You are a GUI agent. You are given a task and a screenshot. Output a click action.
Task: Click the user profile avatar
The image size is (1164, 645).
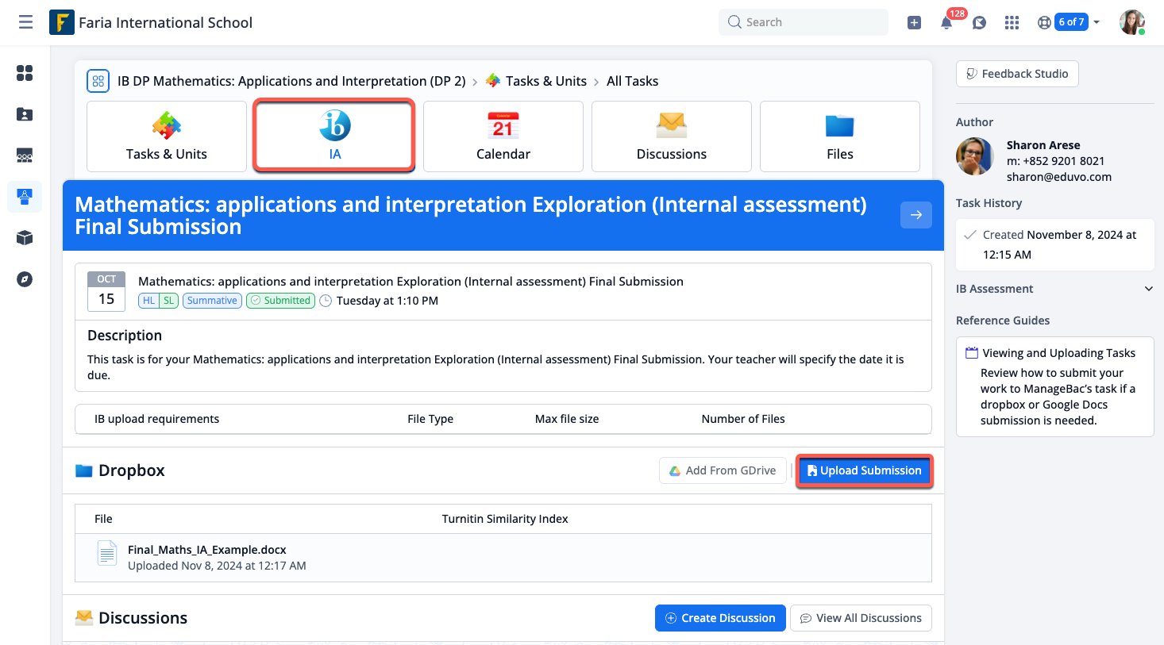1131,22
